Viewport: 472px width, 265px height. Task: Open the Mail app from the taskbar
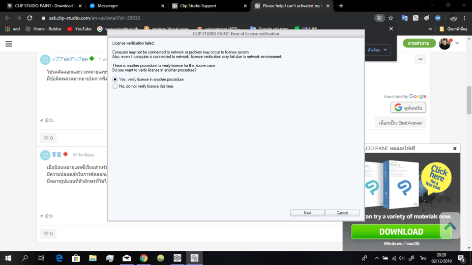tap(127, 258)
